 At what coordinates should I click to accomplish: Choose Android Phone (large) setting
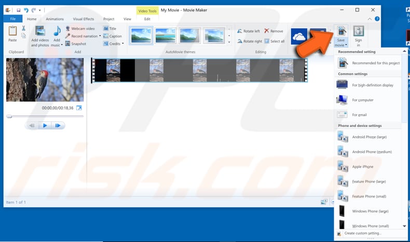tap(368, 137)
